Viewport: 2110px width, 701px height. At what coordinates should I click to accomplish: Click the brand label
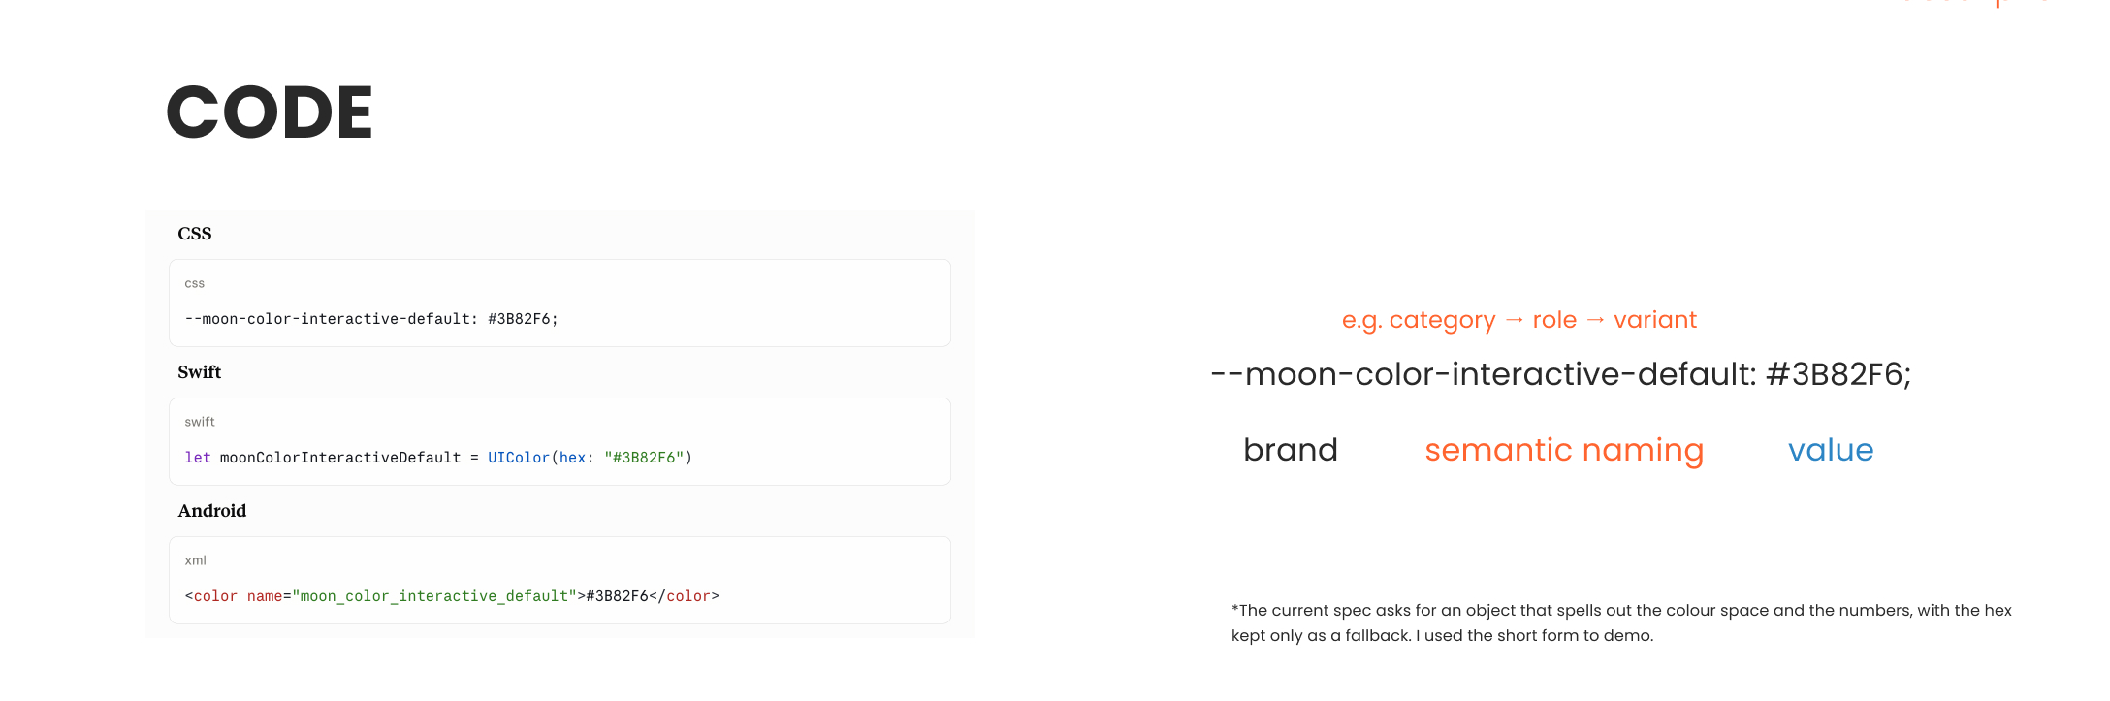[x=1291, y=450]
